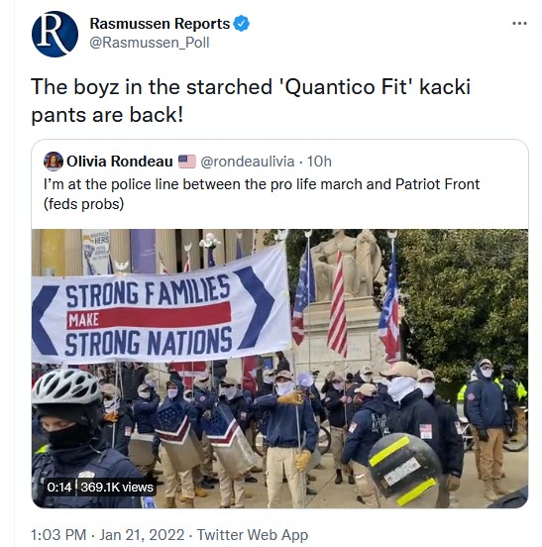542x547 pixels.
Task: Open the 1:03 PM tweet timestamp
Action: 58,534
